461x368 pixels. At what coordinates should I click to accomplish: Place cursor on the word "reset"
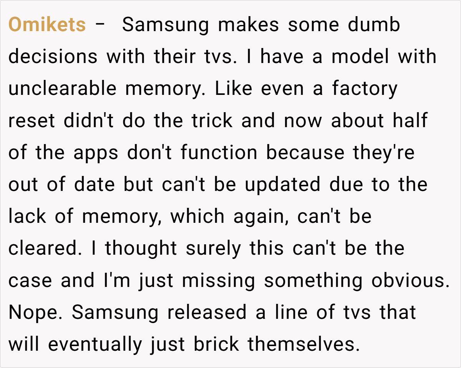[32, 121]
